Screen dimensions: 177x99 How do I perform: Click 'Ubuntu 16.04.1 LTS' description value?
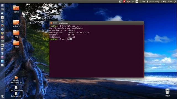point(79,32)
